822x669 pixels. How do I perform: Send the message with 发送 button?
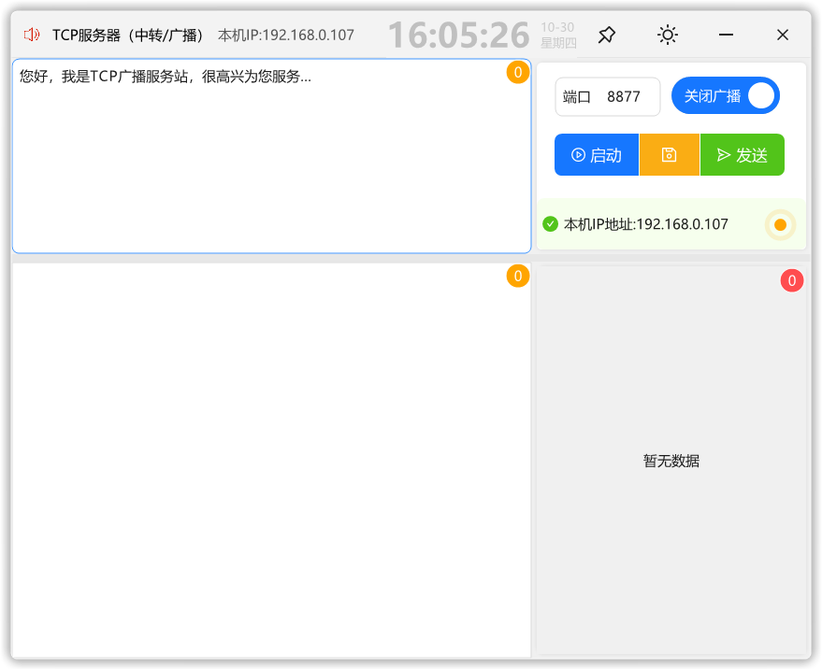(x=743, y=154)
